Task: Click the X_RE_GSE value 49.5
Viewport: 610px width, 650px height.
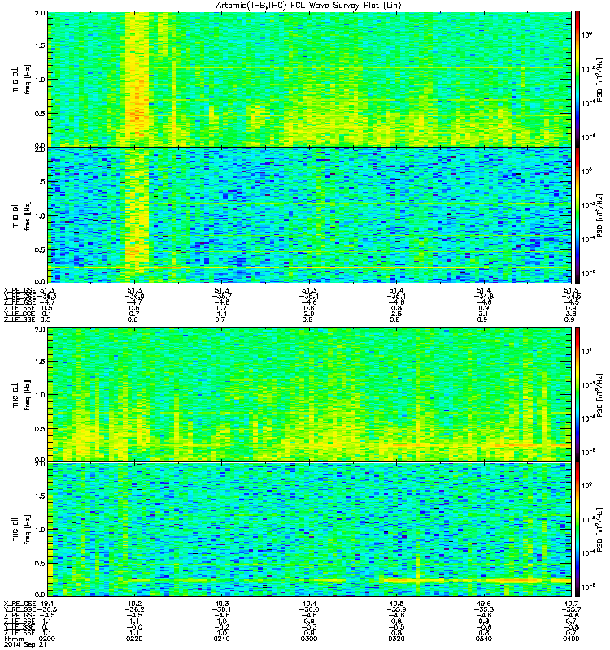Action: pos(397,604)
